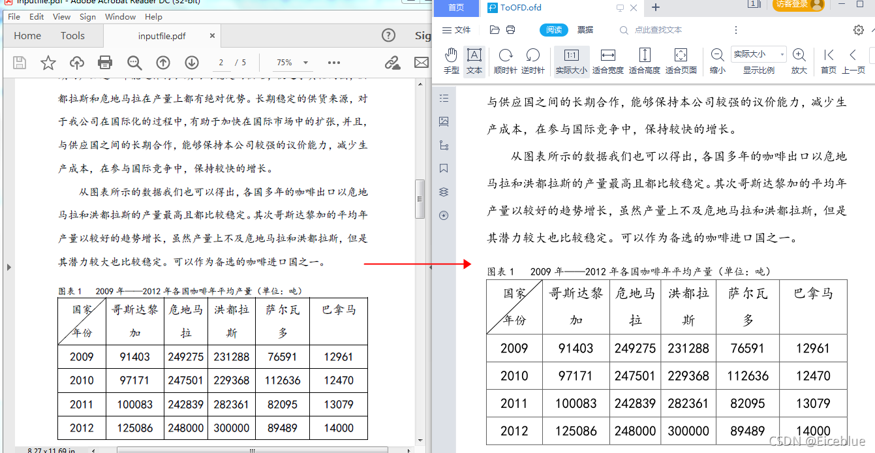Open the View menu in Acrobat
Screen dimensions: 875x453
coord(62,17)
